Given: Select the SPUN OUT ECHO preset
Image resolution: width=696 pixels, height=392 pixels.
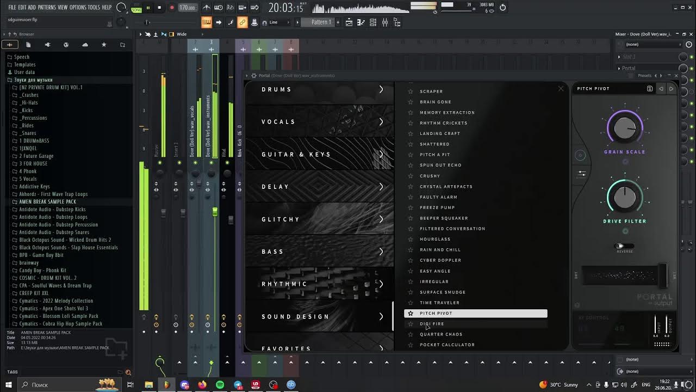Looking at the screenshot, I should 440,165.
